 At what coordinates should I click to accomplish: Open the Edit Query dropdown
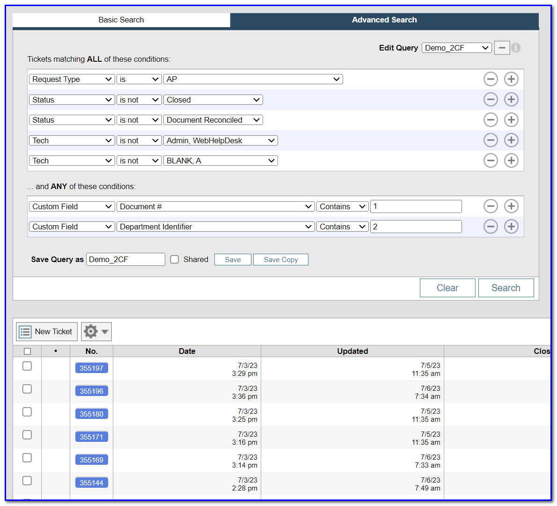(456, 48)
